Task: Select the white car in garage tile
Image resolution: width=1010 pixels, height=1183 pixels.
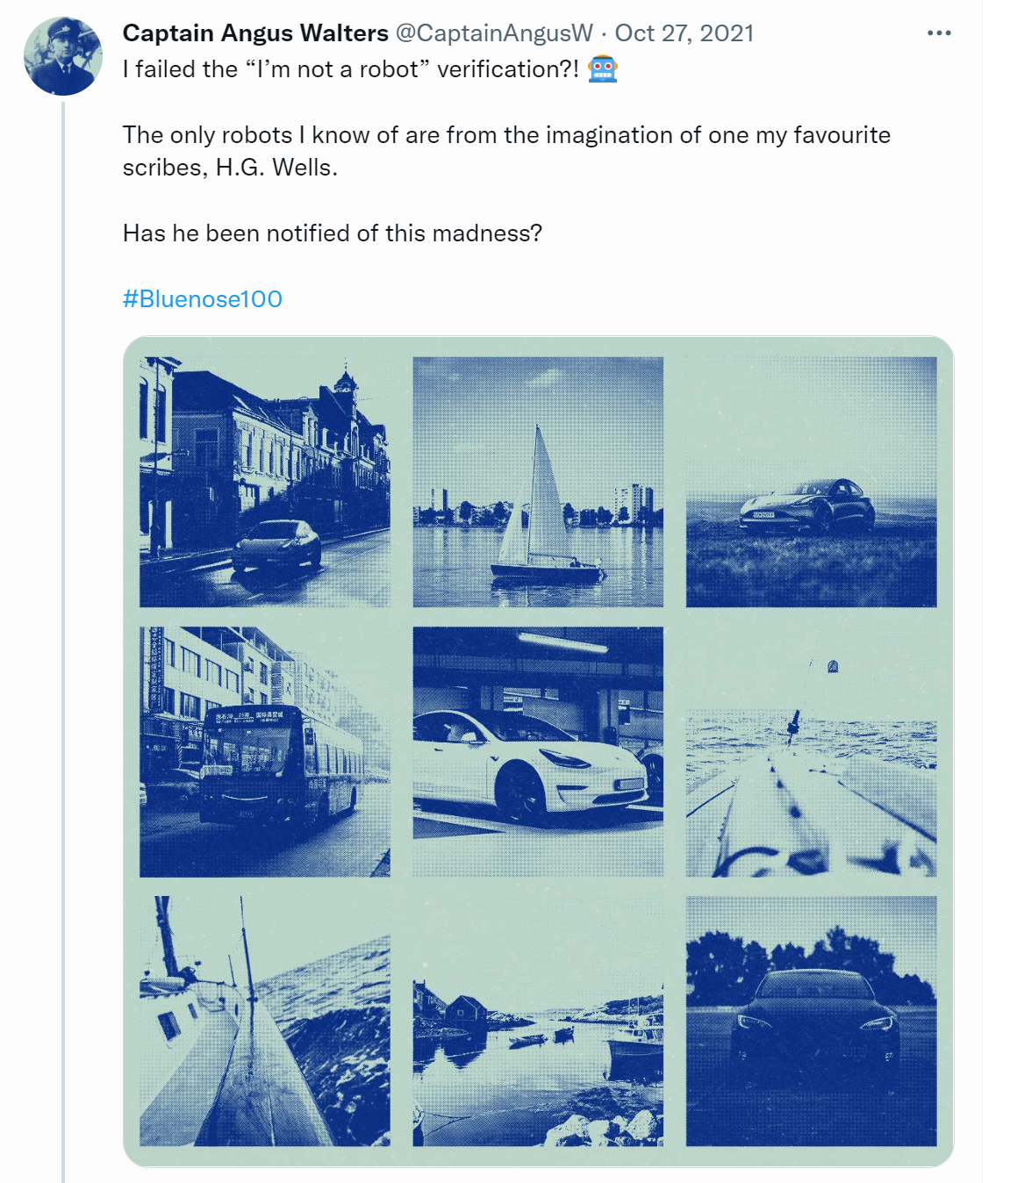Action: (538, 751)
